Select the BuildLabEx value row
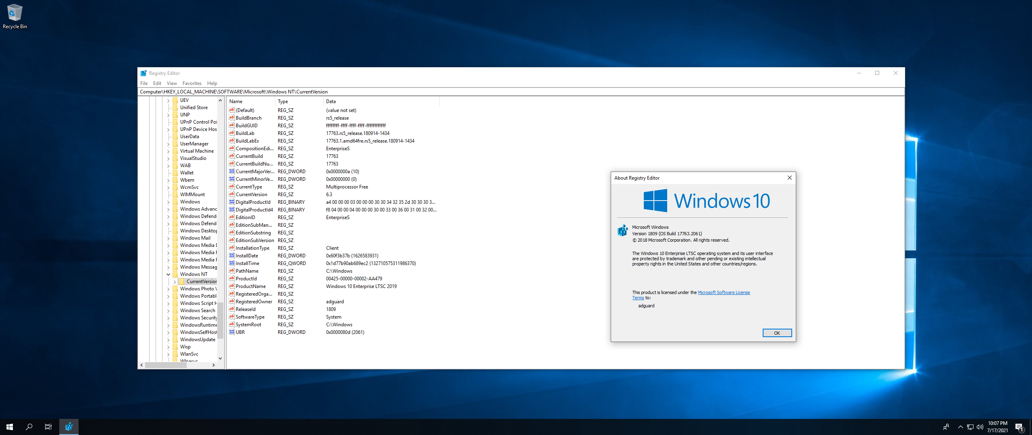 (x=333, y=141)
